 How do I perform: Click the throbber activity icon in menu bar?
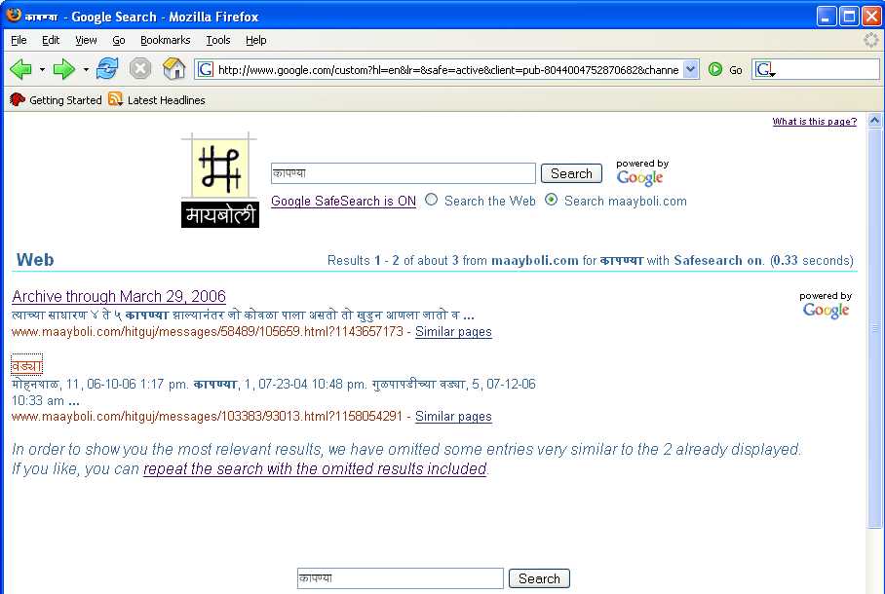coord(871,40)
